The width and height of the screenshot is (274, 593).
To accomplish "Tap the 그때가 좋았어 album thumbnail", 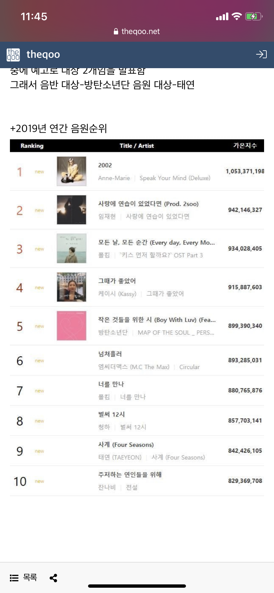I will 71,287.
